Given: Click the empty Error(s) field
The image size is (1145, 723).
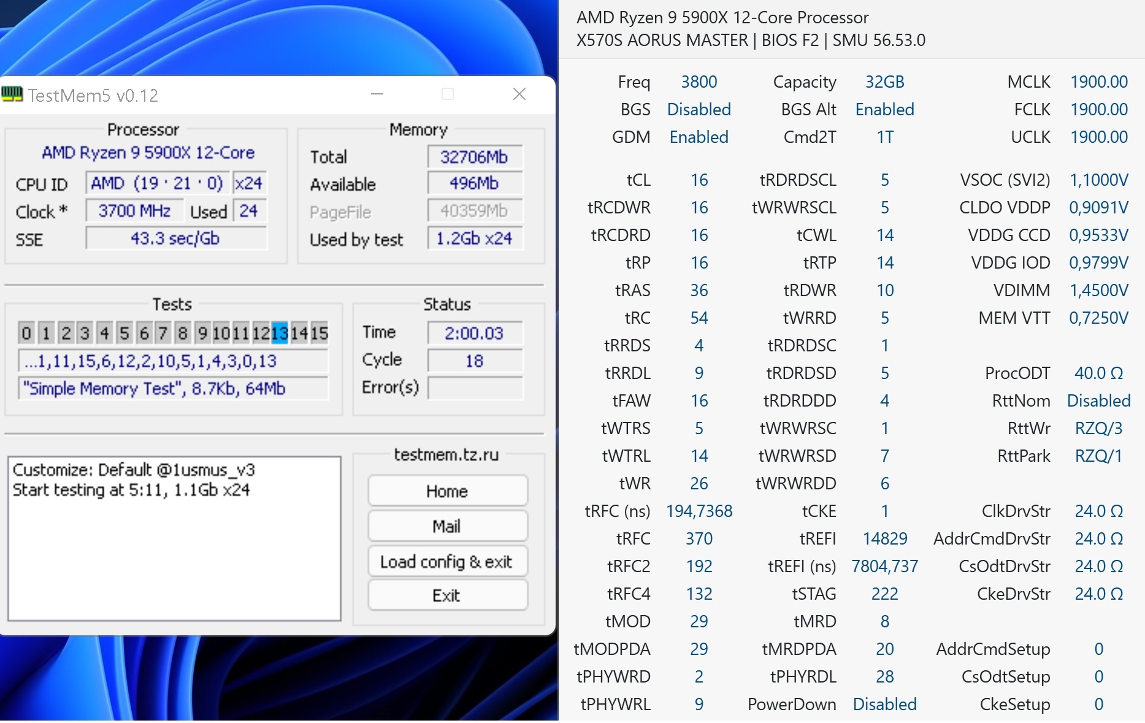Looking at the screenshot, I should 474,388.
